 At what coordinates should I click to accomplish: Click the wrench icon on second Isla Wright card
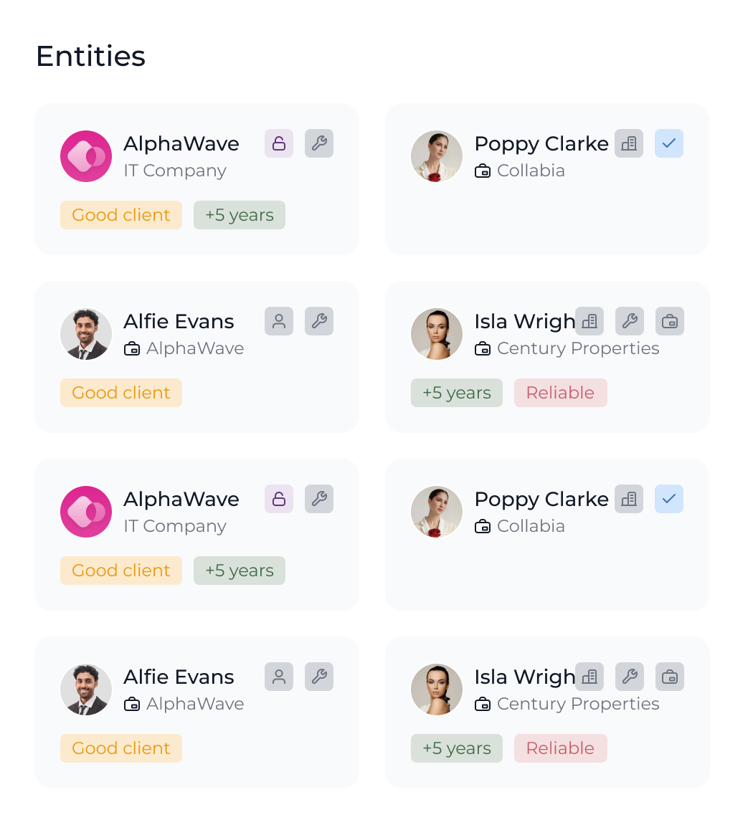coord(630,677)
